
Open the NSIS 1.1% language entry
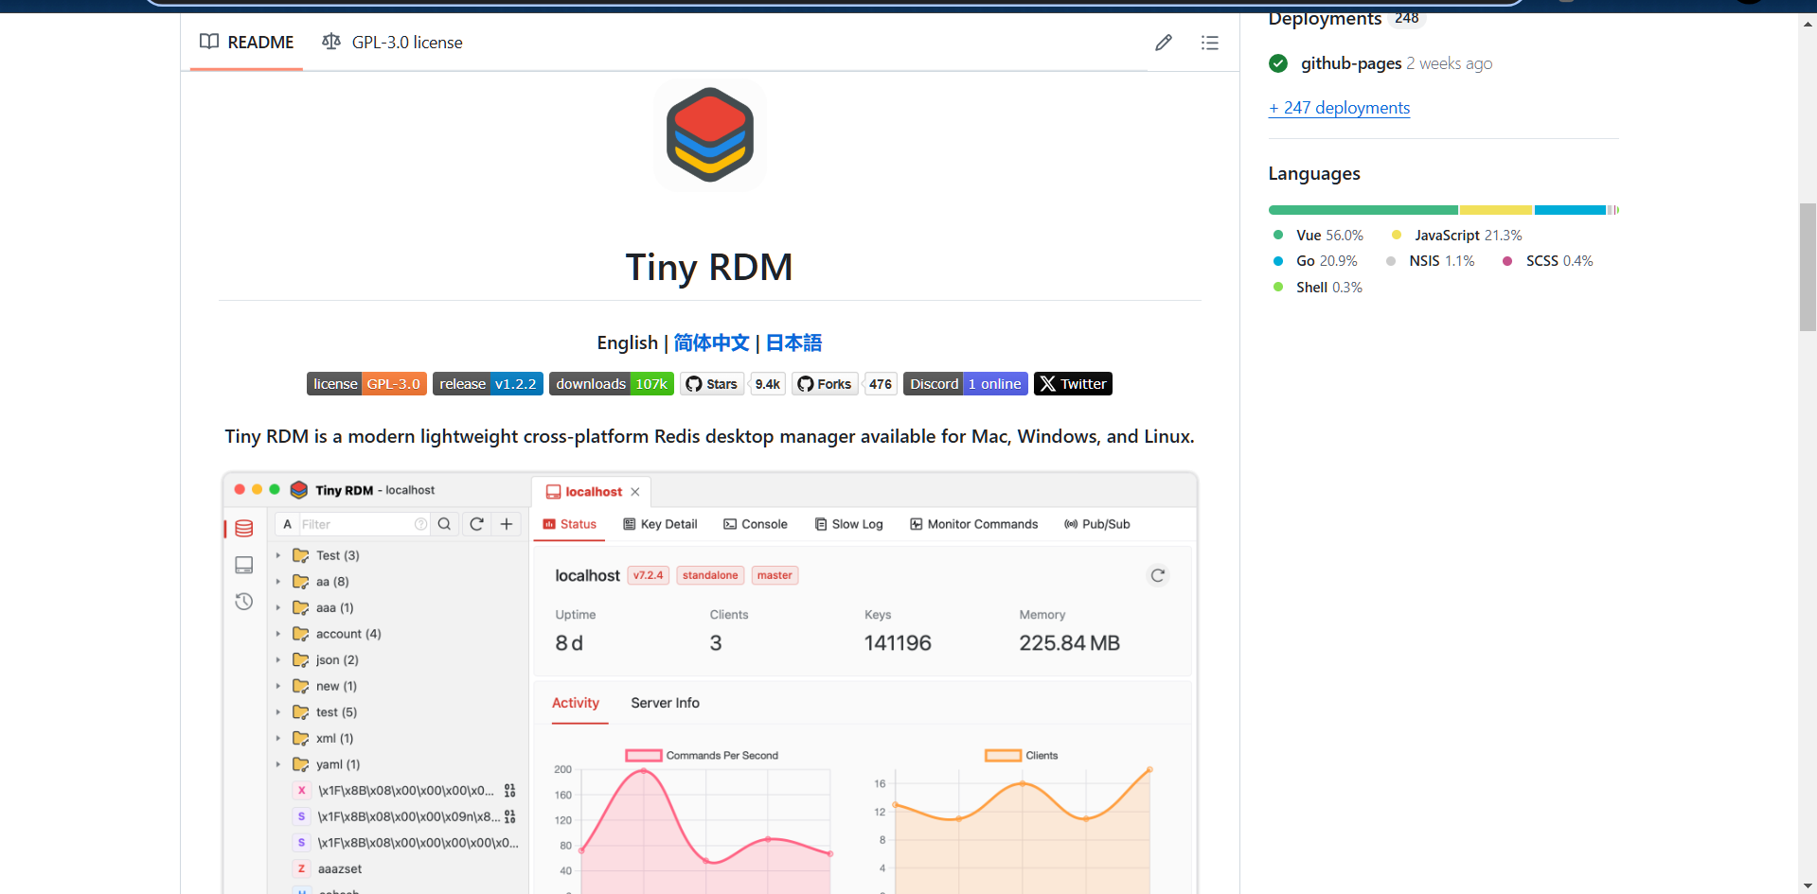[x=1430, y=261]
